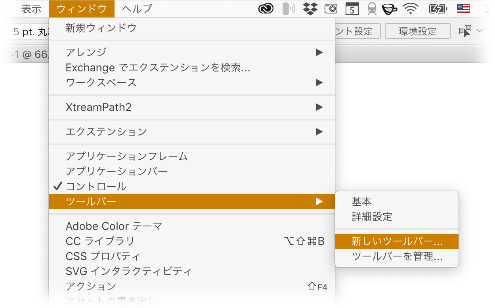The image size is (495, 308).
Task: Open the ヘルプ menu
Action: click(137, 9)
